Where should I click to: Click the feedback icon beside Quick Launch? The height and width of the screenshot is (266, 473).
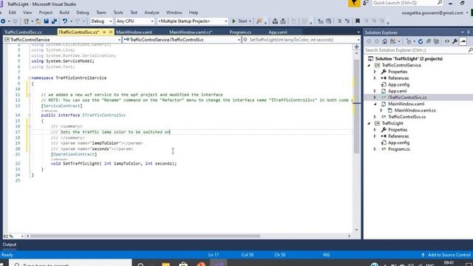(x=366, y=3)
